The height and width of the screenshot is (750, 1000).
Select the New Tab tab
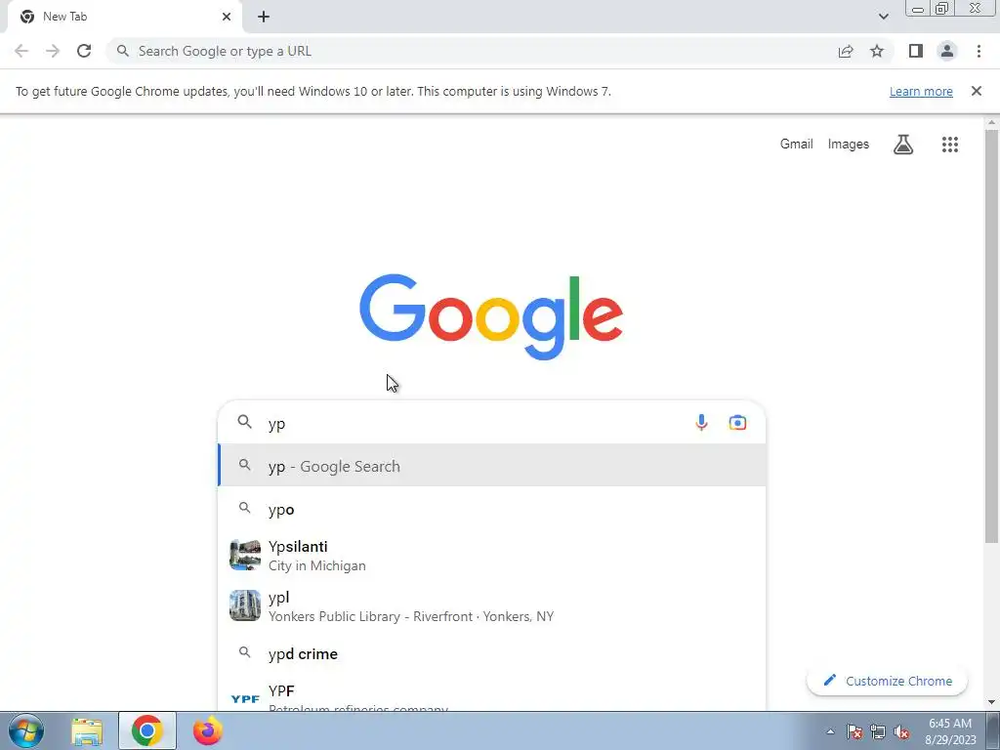pos(125,17)
